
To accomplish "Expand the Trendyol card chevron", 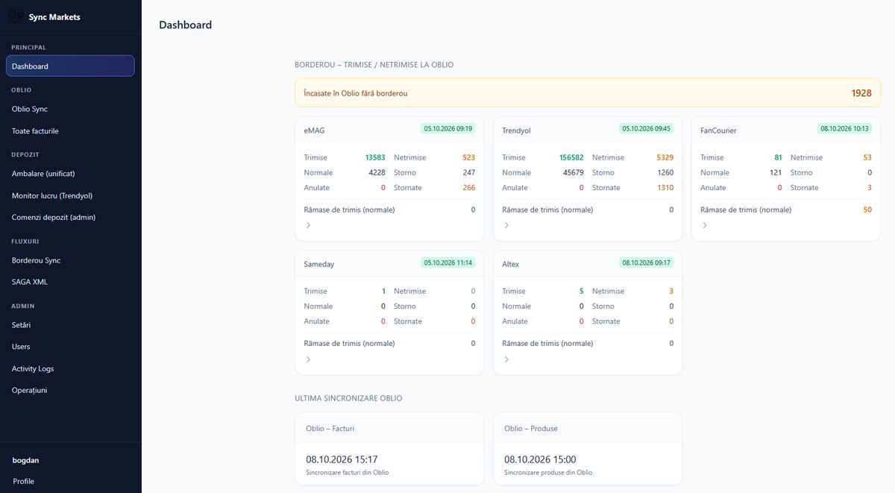I will tap(506, 225).
